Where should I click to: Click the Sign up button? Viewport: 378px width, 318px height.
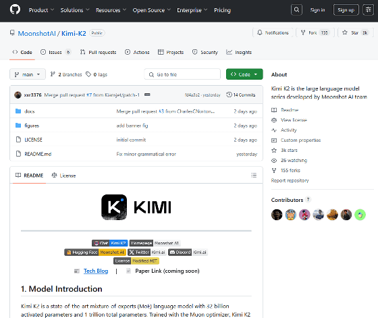[346, 10]
